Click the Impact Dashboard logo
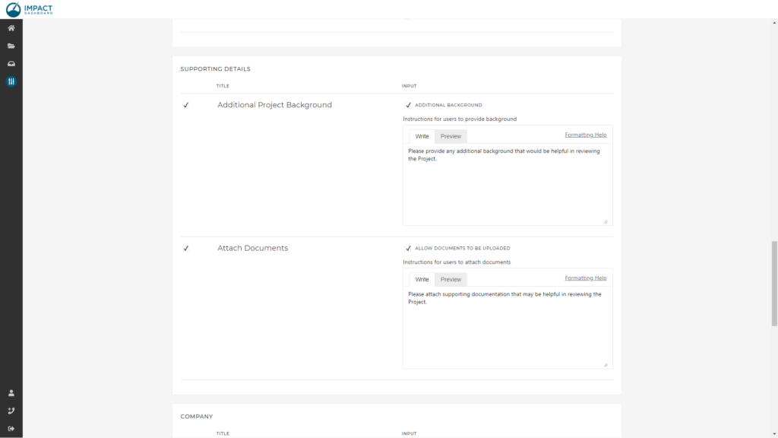This screenshot has width=778, height=438. 30,9
